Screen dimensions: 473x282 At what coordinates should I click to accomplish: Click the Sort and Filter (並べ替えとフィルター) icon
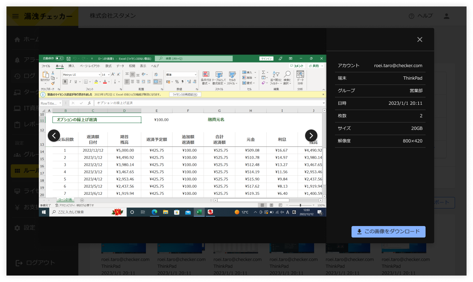coord(276,74)
